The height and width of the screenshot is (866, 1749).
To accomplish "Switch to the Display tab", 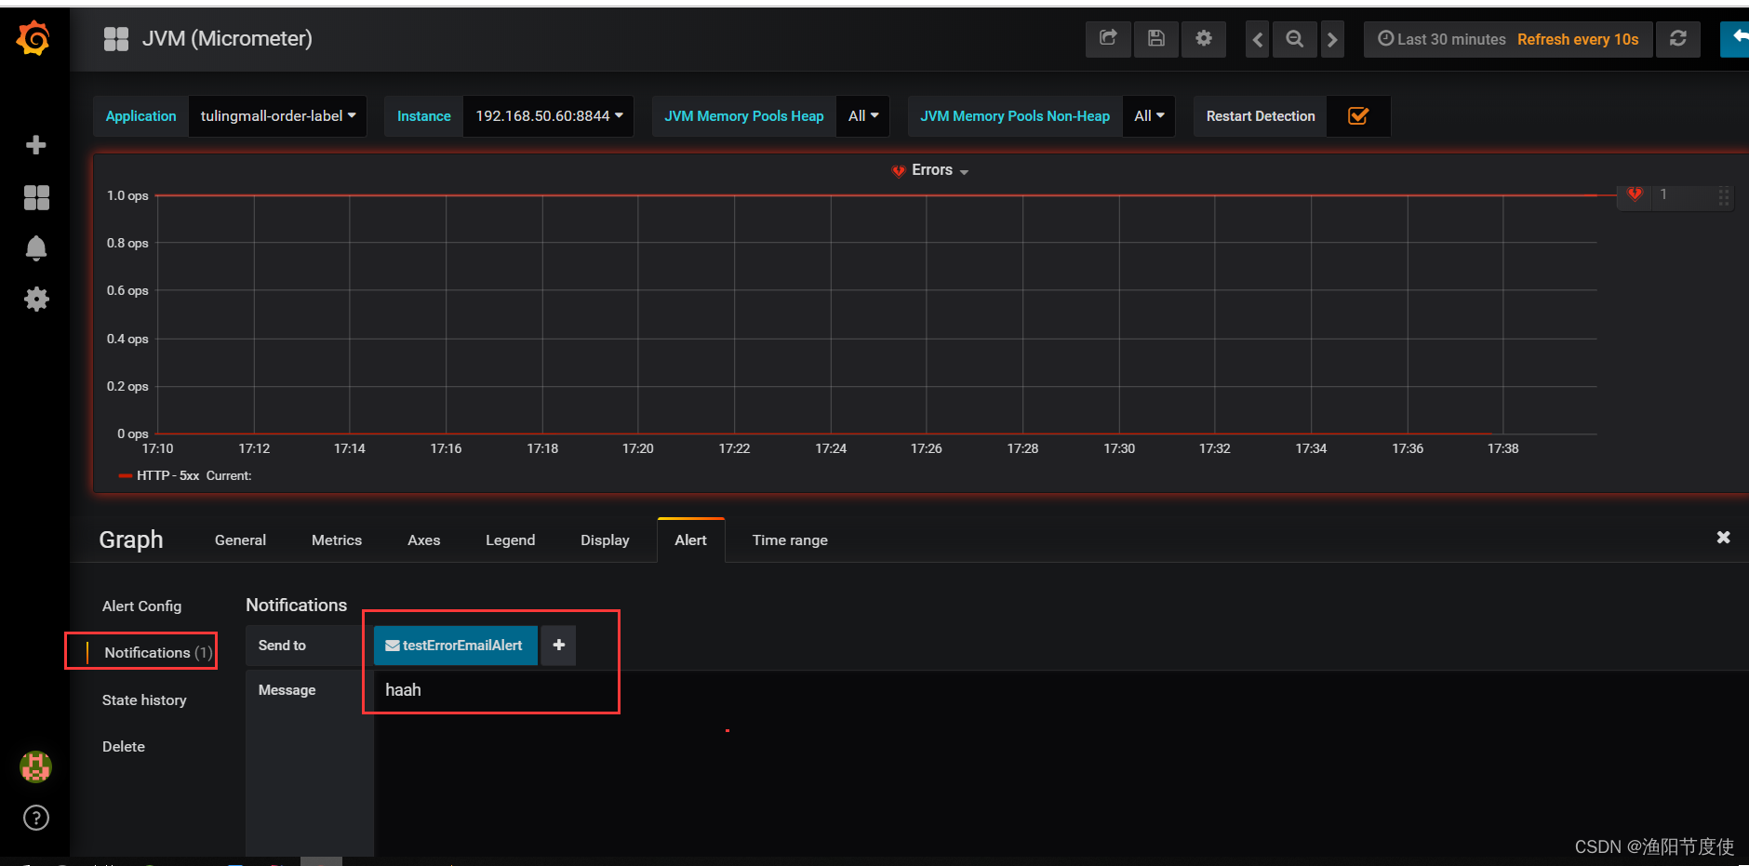I will click(605, 540).
